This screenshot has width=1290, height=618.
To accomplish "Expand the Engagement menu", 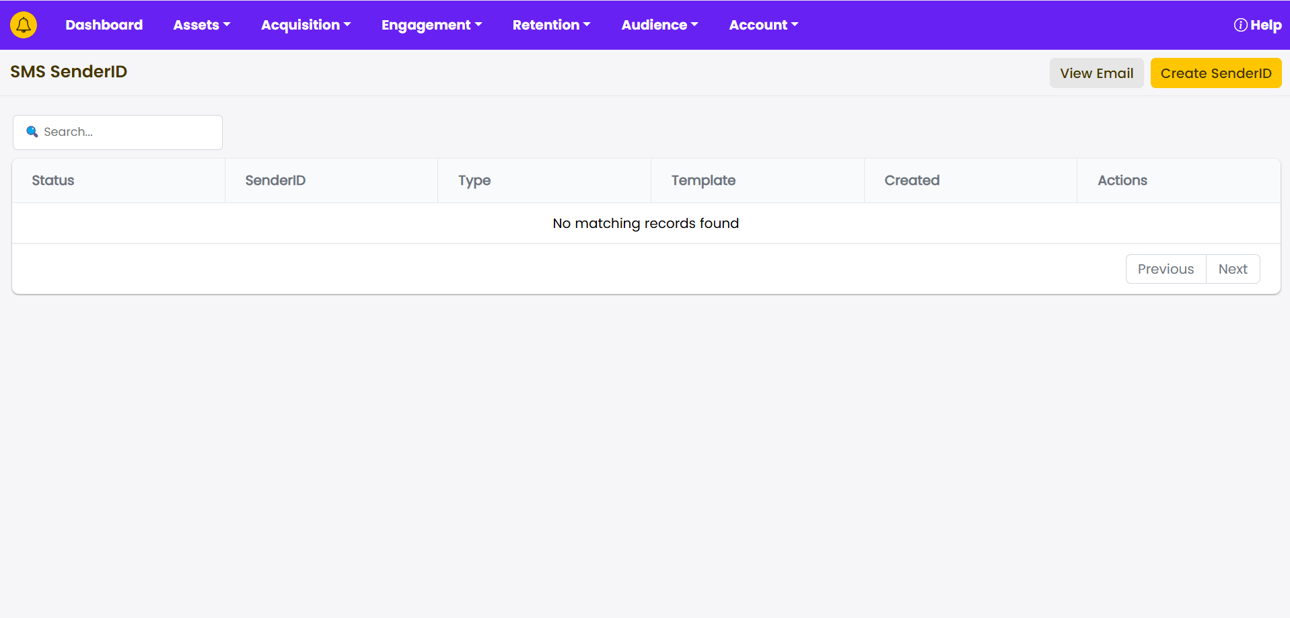I will (431, 25).
